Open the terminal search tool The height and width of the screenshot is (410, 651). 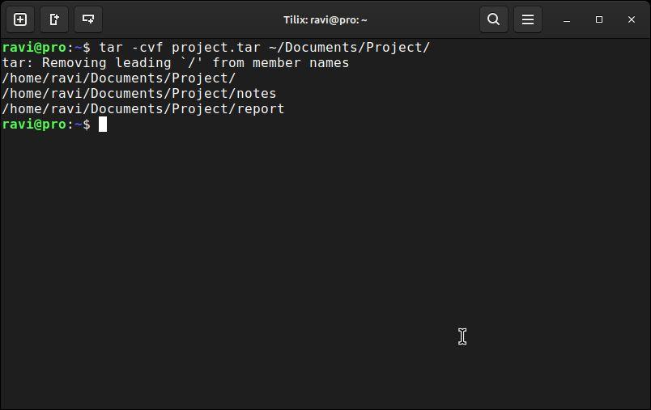(494, 19)
